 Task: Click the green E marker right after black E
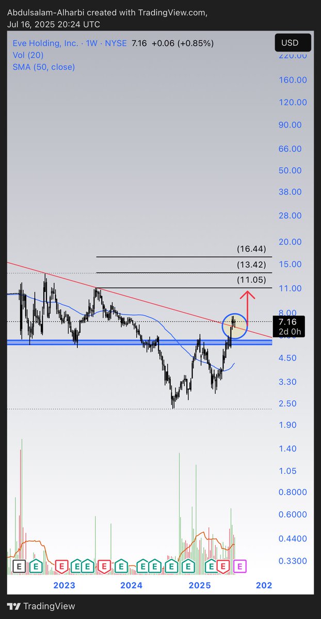coord(36,566)
